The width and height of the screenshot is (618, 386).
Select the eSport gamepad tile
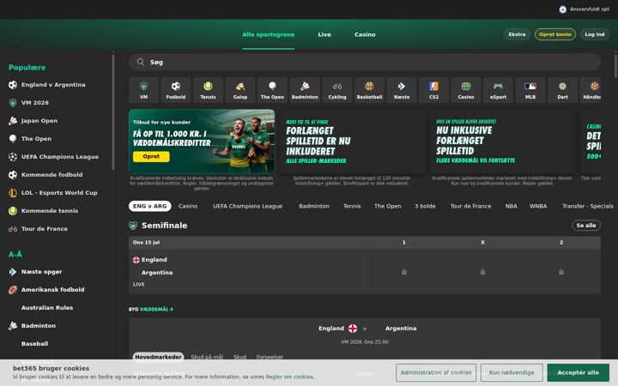[x=498, y=90]
